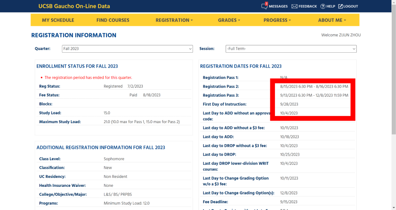396x210 pixels.
Task: Click the Help question mark icon
Action: point(323,6)
